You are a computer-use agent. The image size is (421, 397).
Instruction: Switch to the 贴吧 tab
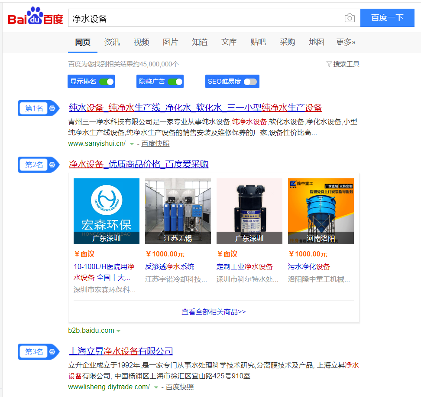258,42
